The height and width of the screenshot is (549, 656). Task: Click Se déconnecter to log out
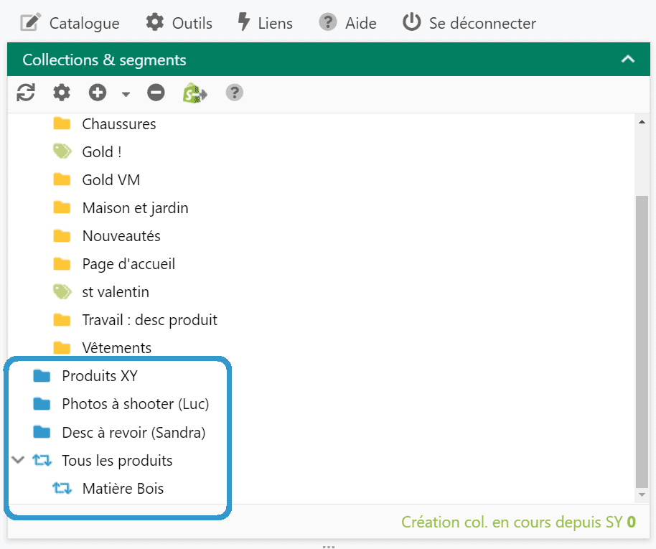[469, 23]
